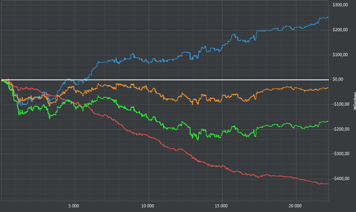The width and height of the screenshot is (356, 212).
Task: Click the $300,00 winnings axis label
Action: [x=340, y=5]
